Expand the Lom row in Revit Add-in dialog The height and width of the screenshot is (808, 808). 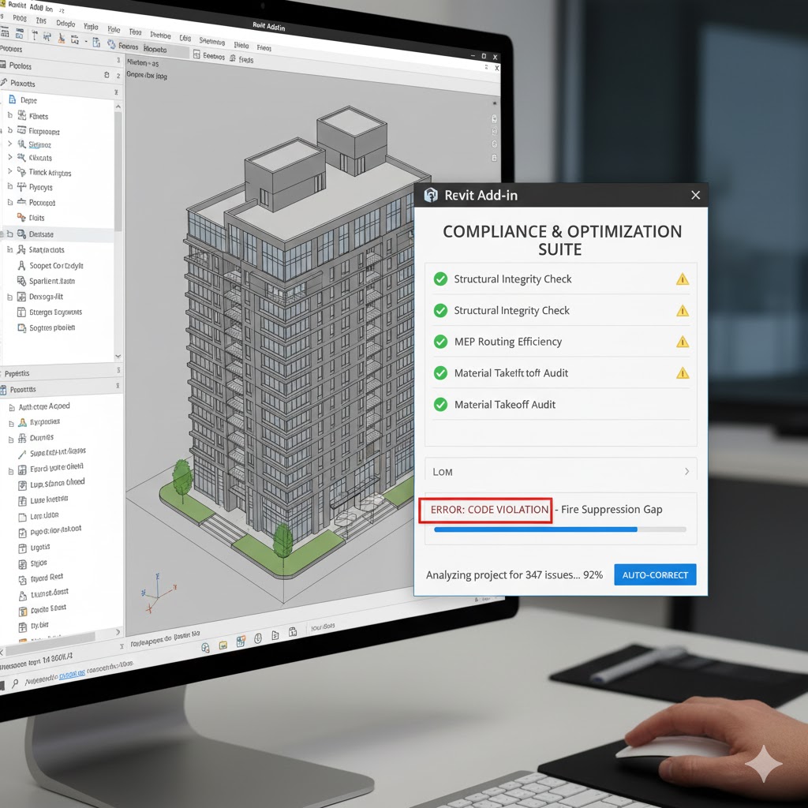[561, 472]
